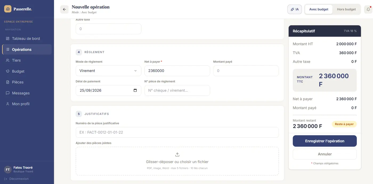Click the FT user avatar
Image resolution: width=373 pixels, height=184 pixels.
pyautogui.click(x=8, y=169)
